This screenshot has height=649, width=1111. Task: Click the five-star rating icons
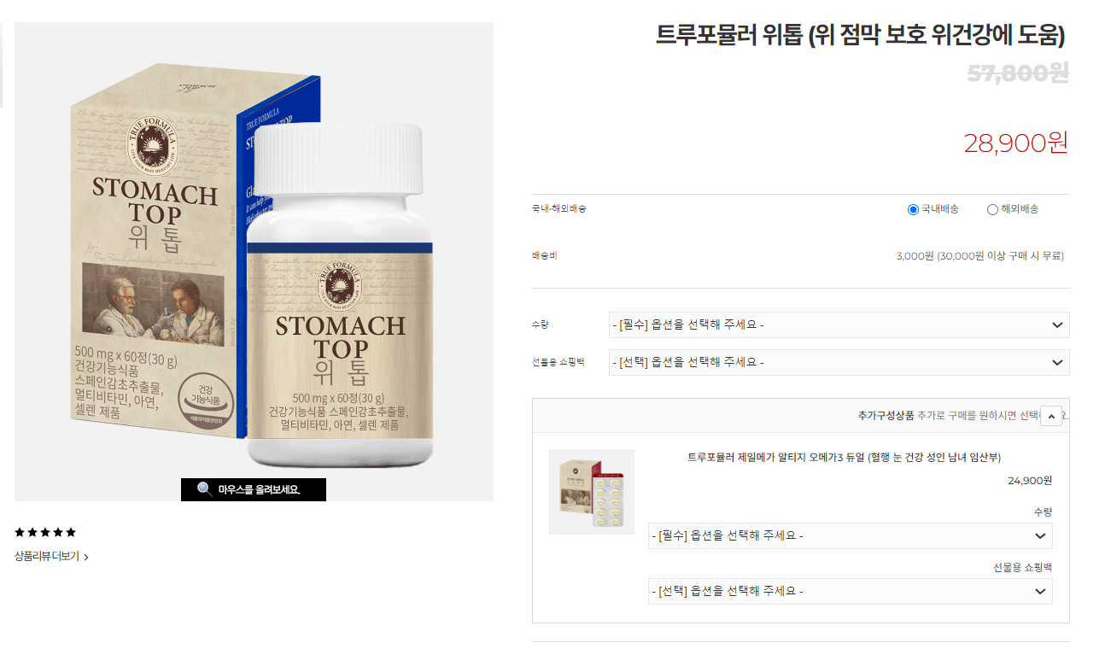(45, 532)
